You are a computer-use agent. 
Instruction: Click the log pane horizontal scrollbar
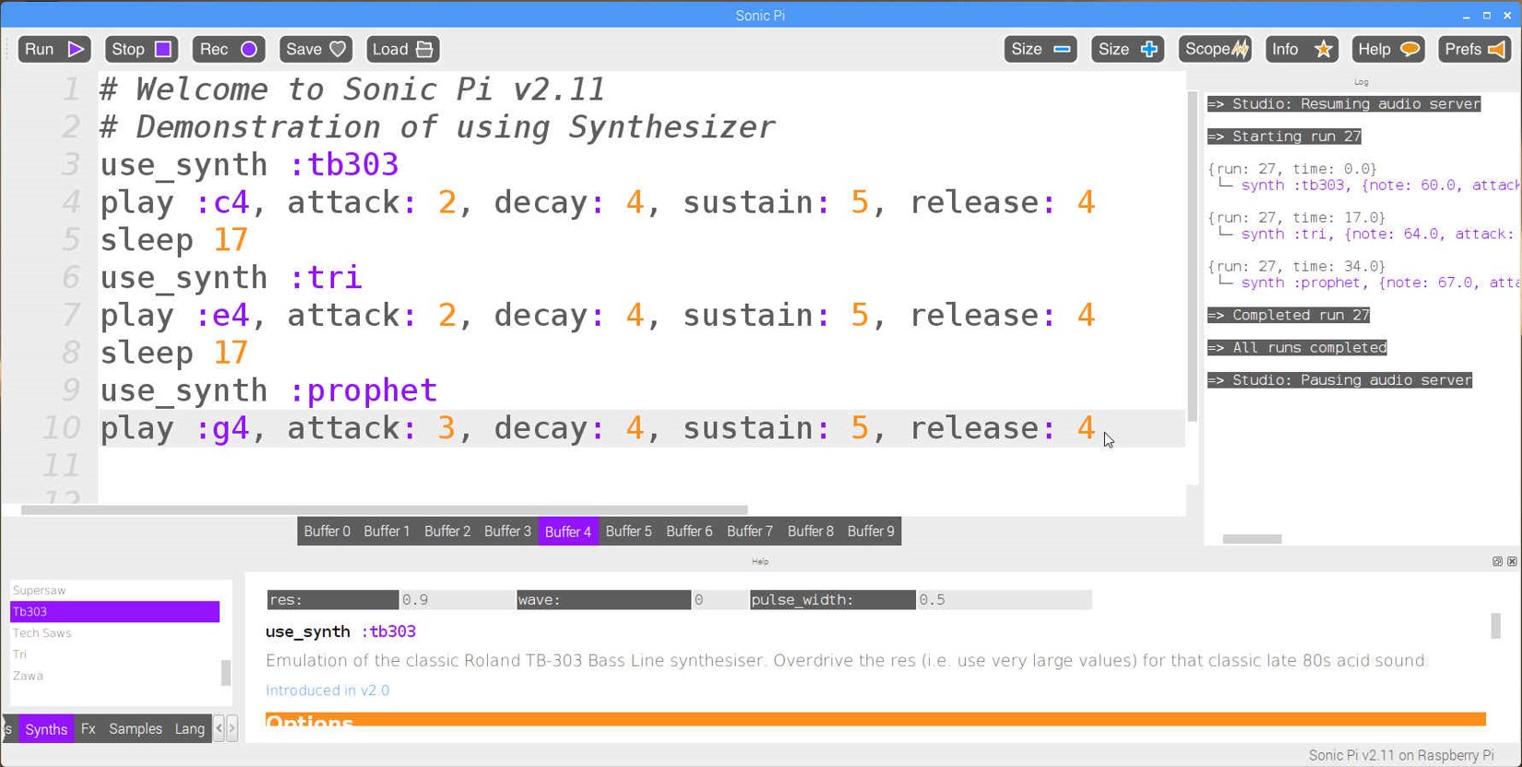tap(1253, 539)
